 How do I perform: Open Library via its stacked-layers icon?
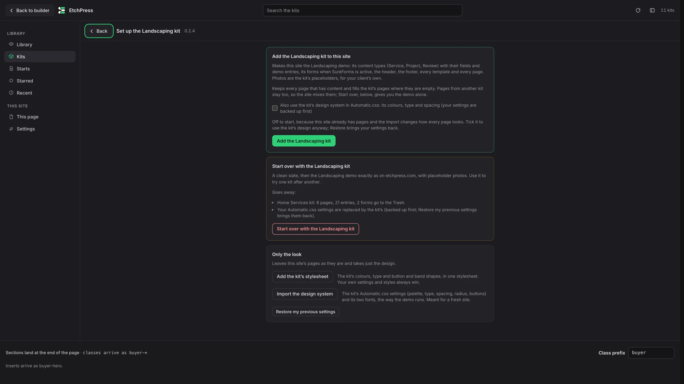click(x=11, y=44)
